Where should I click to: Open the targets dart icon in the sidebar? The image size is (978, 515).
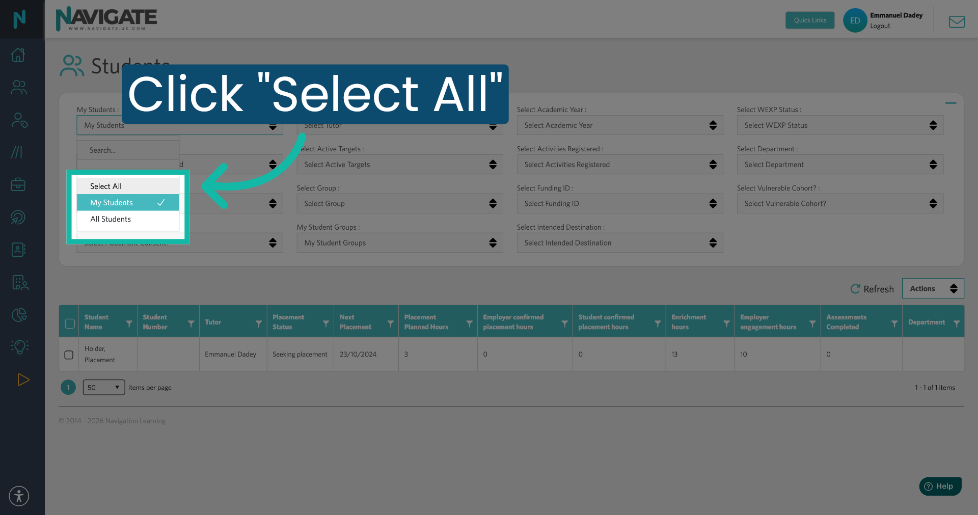(x=19, y=217)
